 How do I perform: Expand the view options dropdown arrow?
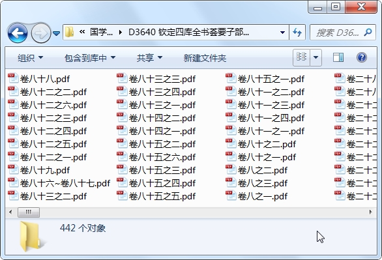[316, 57]
